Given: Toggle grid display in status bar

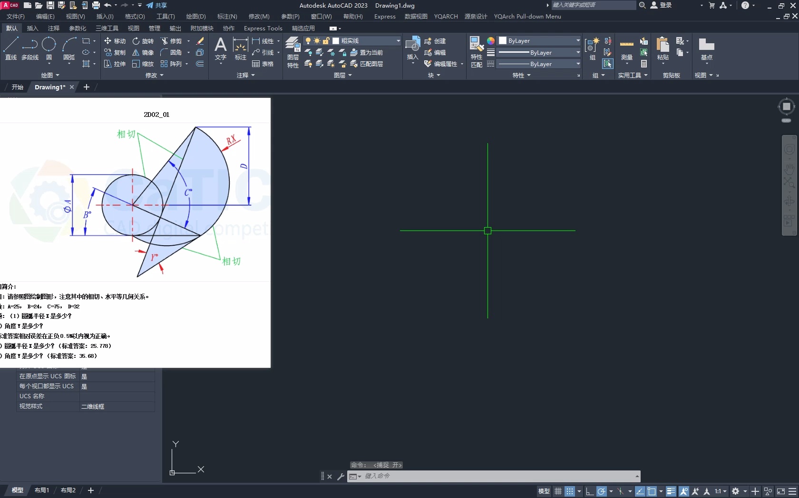Looking at the screenshot, I should (558, 491).
